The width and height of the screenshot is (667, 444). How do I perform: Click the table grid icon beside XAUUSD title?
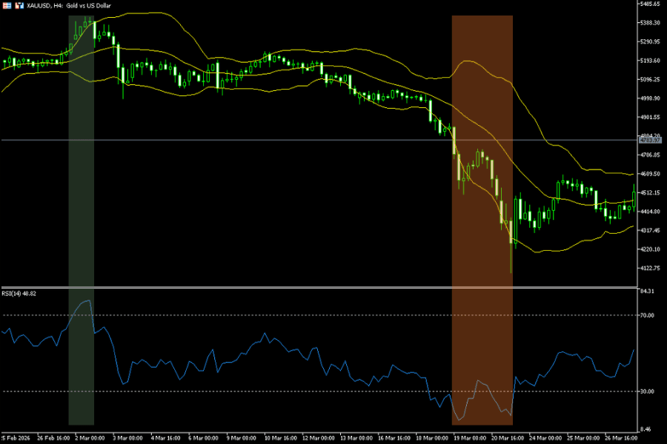[6, 6]
